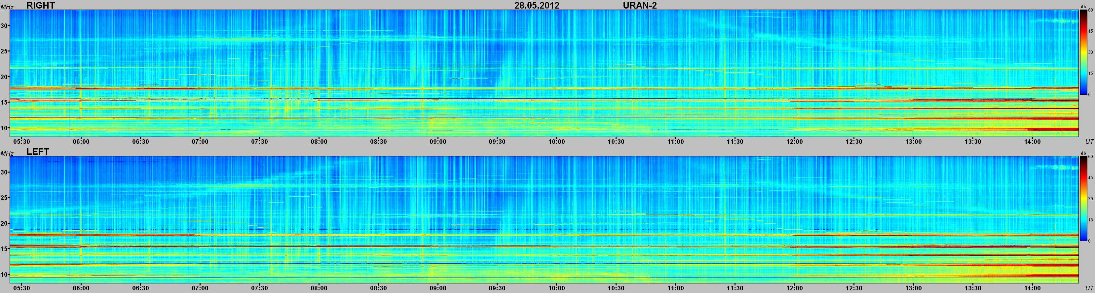Click the 07:00 tick under LEFT panel
Viewport: 1095px width, 293px height.
(x=200, y=288)
